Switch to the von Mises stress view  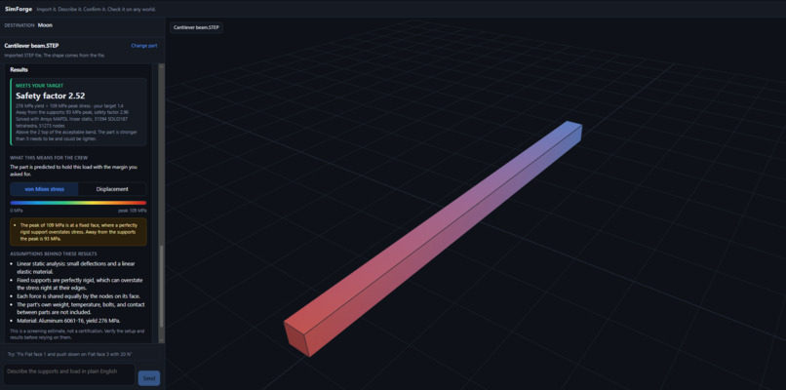pos(44,189)
